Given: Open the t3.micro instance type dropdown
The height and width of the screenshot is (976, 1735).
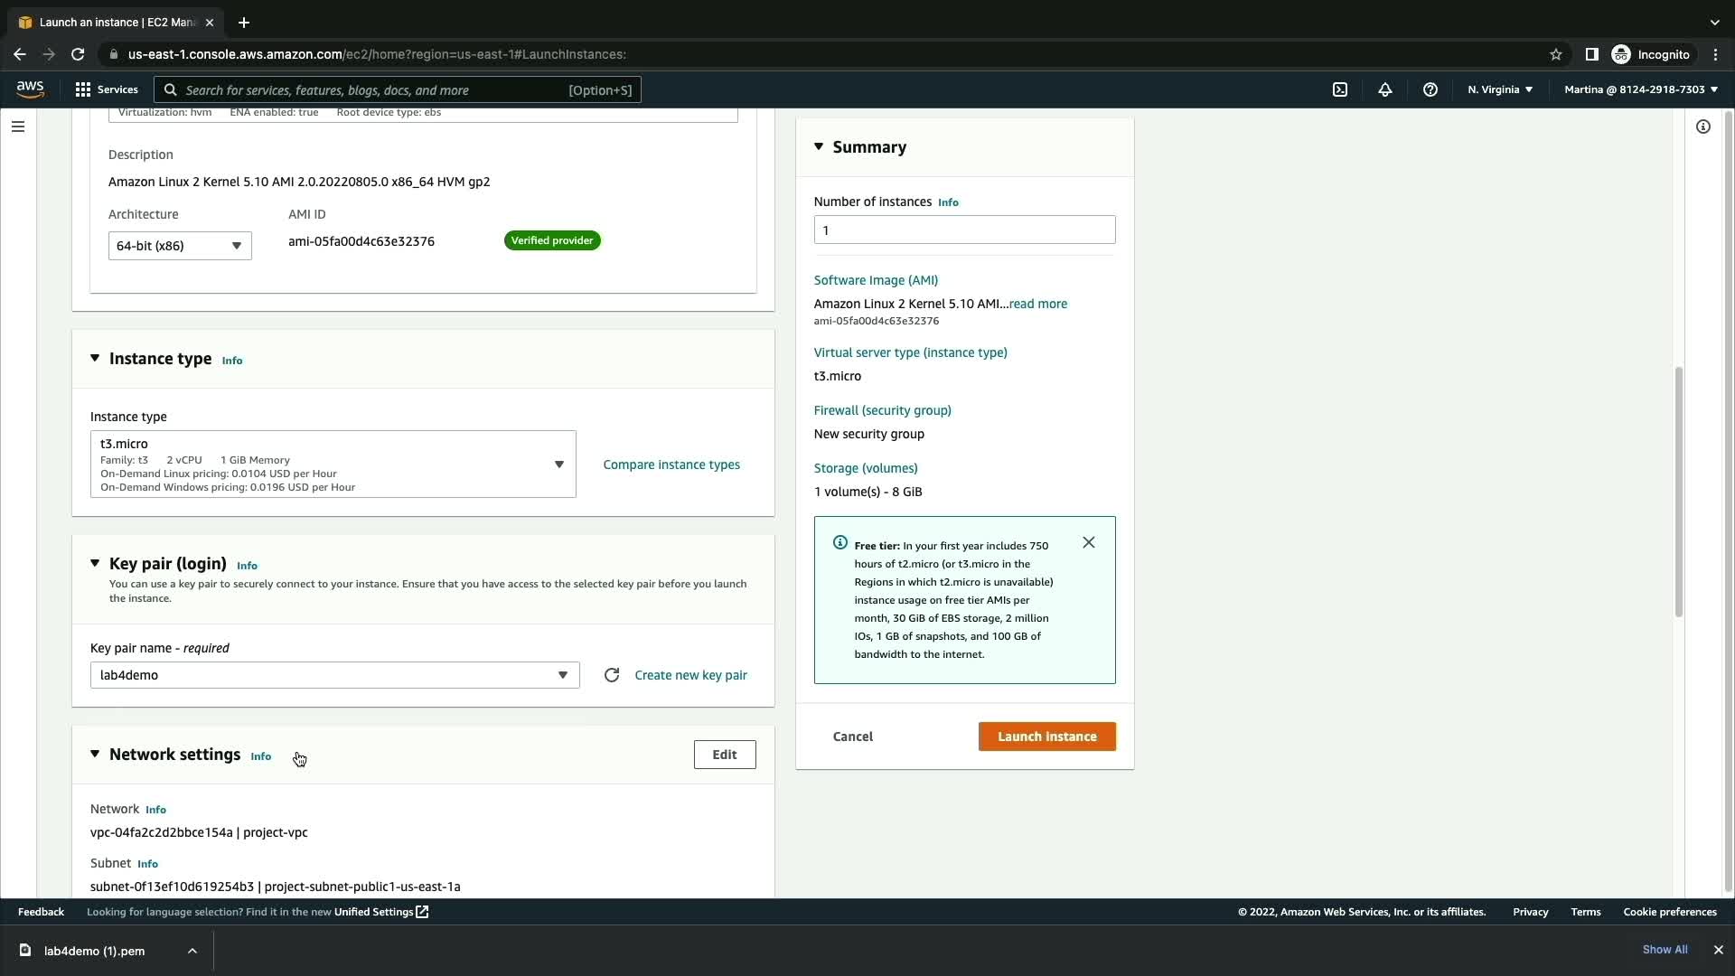Looking at the screenshot, I should pos(333,465).
